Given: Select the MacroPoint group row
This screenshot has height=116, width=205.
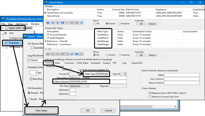Looking at the screenshot, I should click(124, 16).
